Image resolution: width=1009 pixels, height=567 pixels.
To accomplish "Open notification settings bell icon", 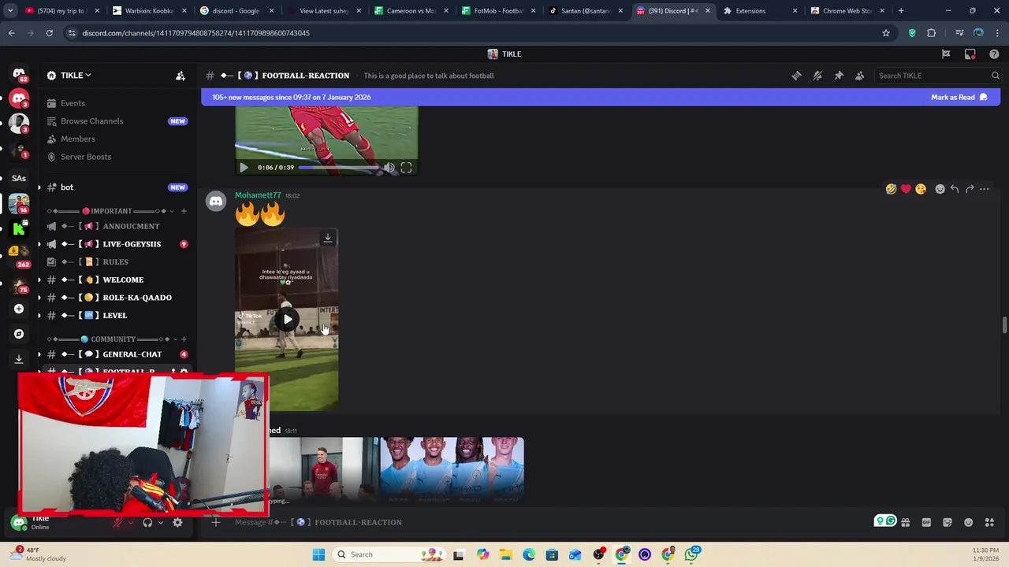I will tap(817, 76).
